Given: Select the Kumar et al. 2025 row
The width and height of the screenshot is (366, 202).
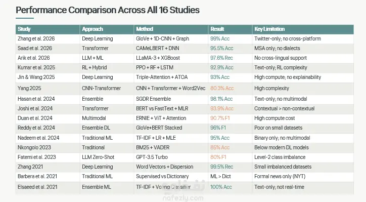Looking at the screenshot, I should tap(185, 67).
